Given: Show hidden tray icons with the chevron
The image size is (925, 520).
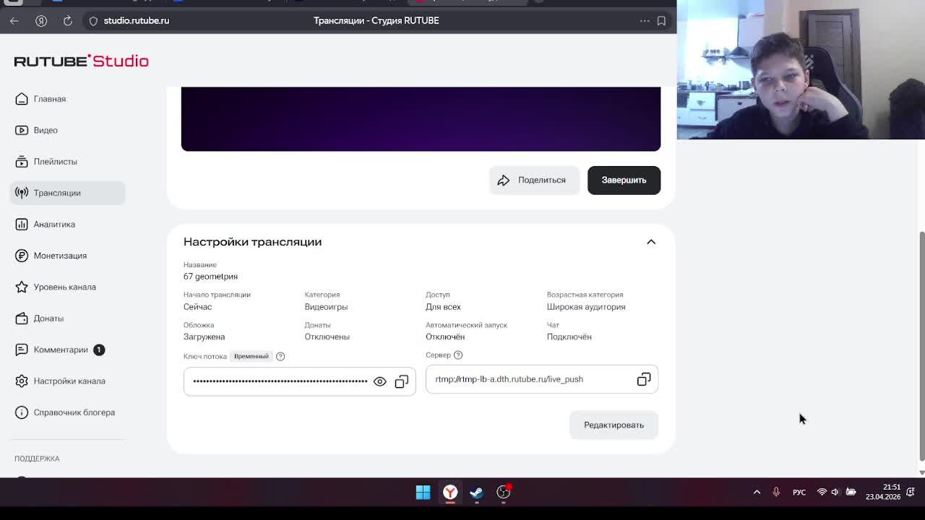Looking at the screenshot, I should pos(757,493).
